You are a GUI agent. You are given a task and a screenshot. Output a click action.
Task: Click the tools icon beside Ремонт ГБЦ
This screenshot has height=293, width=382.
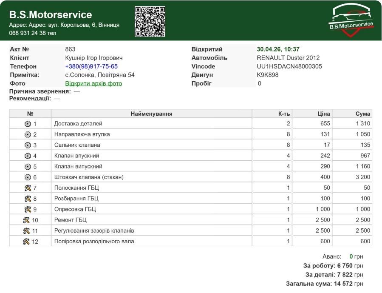(x=26, y=220)
